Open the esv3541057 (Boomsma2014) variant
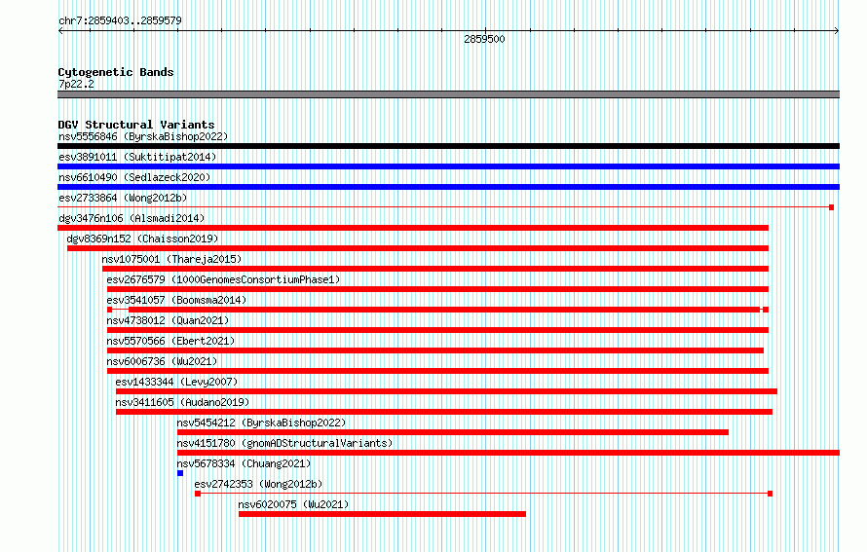The width and height of the screenshot is (867, 552). coord(176,300)
